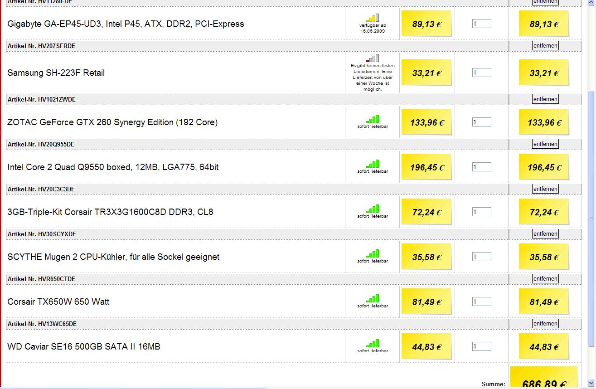The width and height of the screenshot is (596, 389).
Task: Click unit price note for ZOTAC GeForce GTX 260
Action: (x=426, y=122)
